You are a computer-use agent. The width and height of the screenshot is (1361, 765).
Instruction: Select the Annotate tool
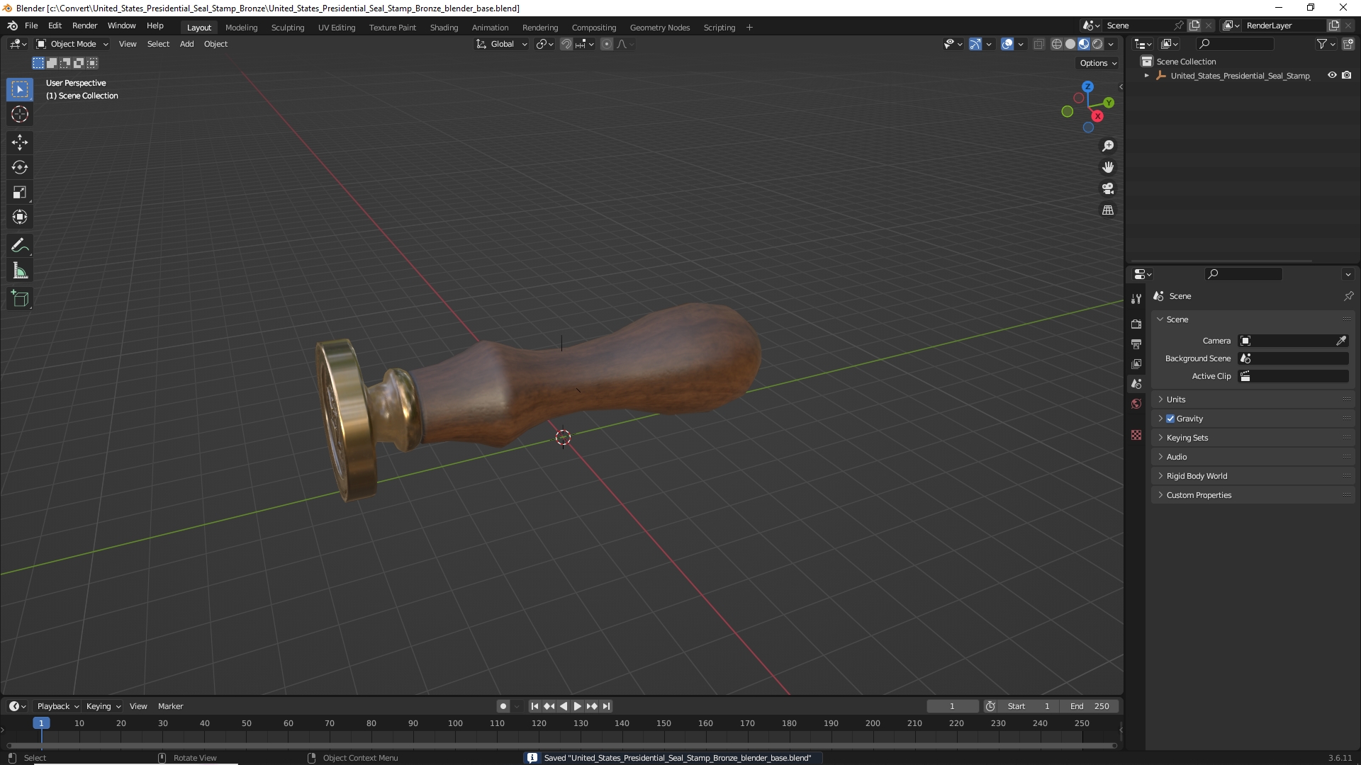[x=20, y=246]
